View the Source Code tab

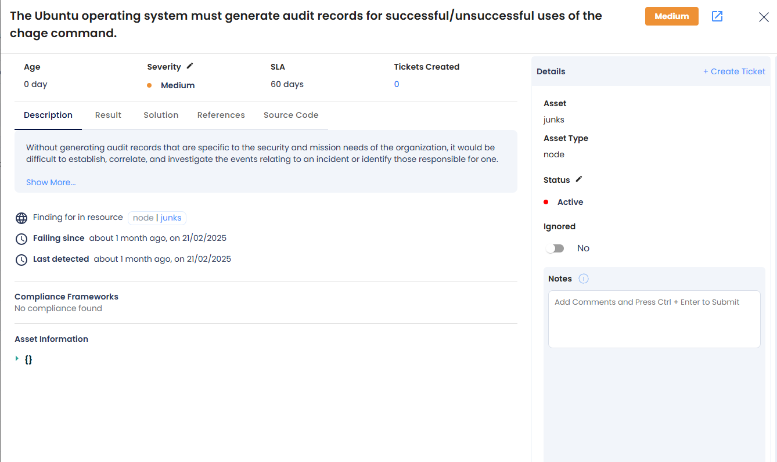(x=291, y=115)
